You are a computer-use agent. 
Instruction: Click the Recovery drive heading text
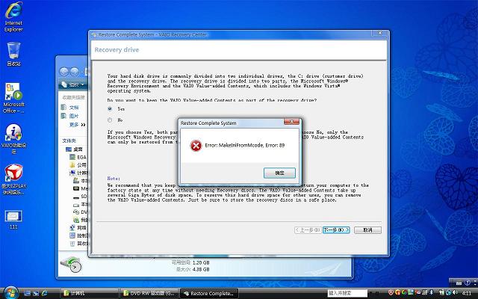(117, 50)
